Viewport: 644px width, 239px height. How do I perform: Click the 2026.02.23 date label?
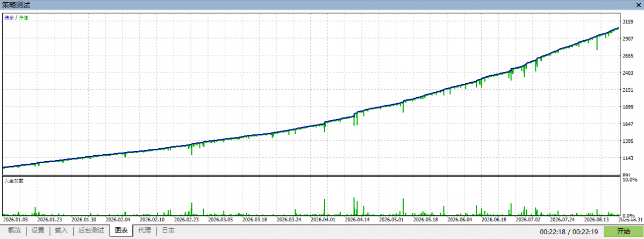(x=186, y=220)
